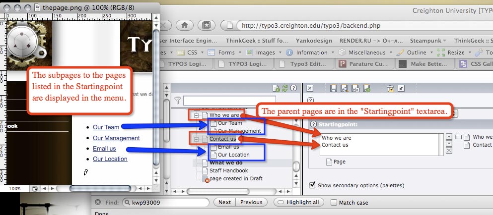Collapse the Who we are tree node
This screenshot has width=493, height=215.
(x=197, y=115)
